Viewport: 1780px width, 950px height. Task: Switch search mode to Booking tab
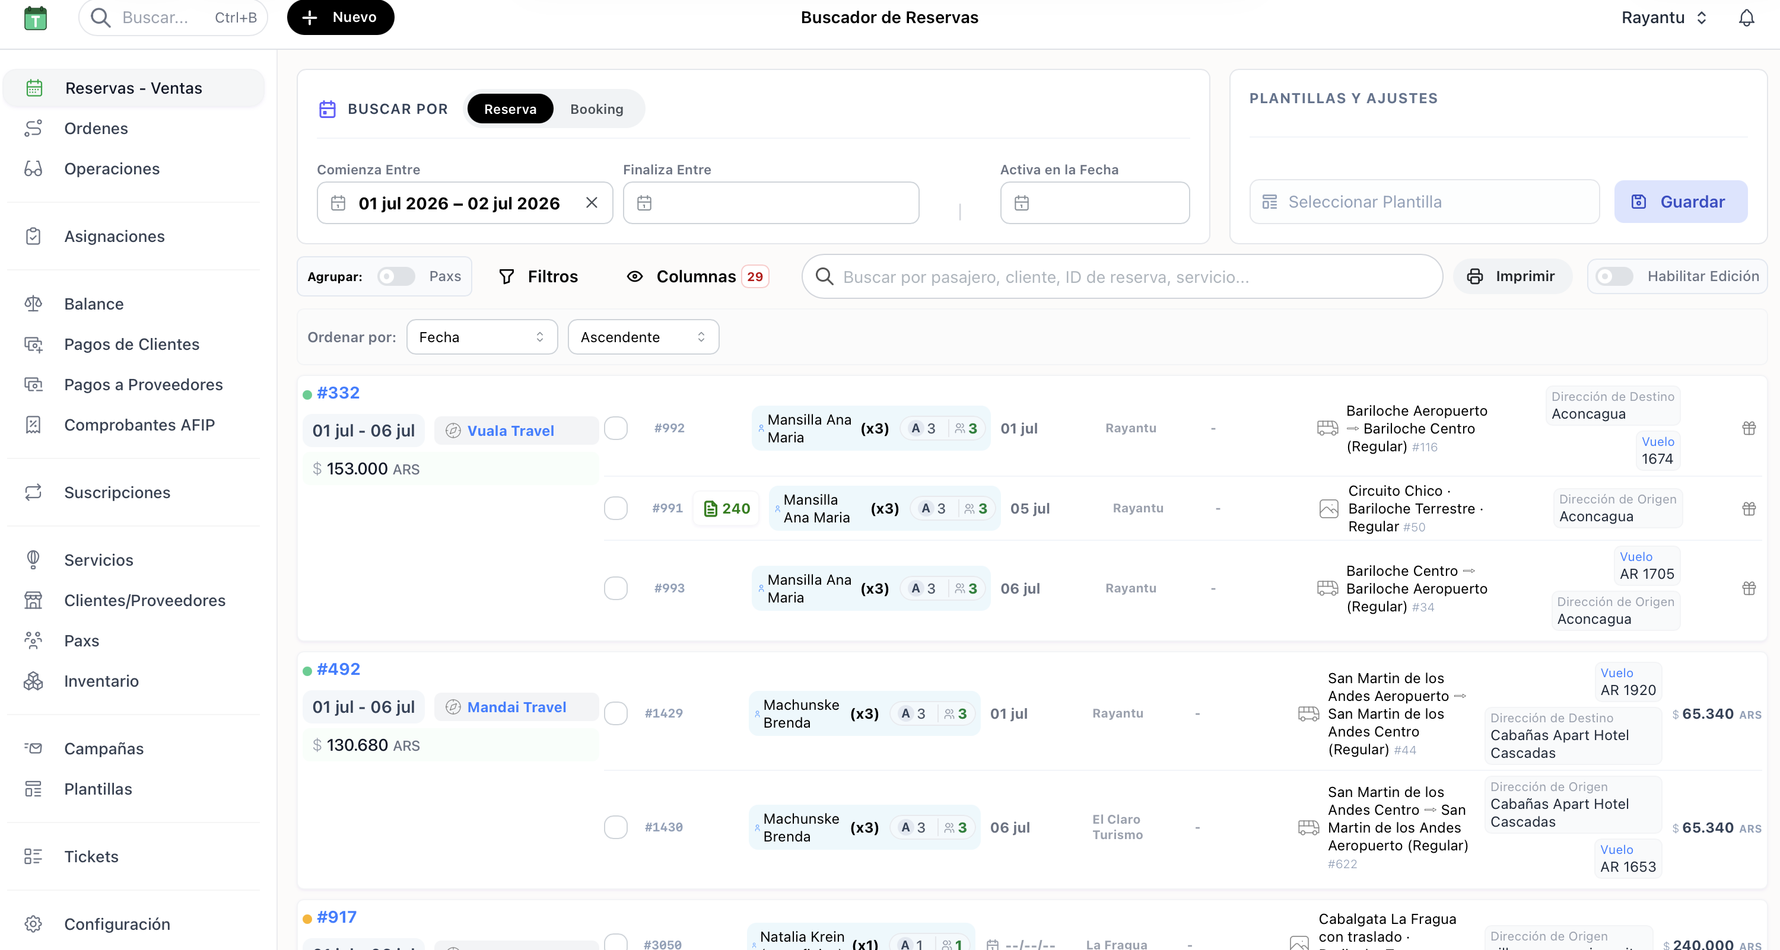(597, 109)
